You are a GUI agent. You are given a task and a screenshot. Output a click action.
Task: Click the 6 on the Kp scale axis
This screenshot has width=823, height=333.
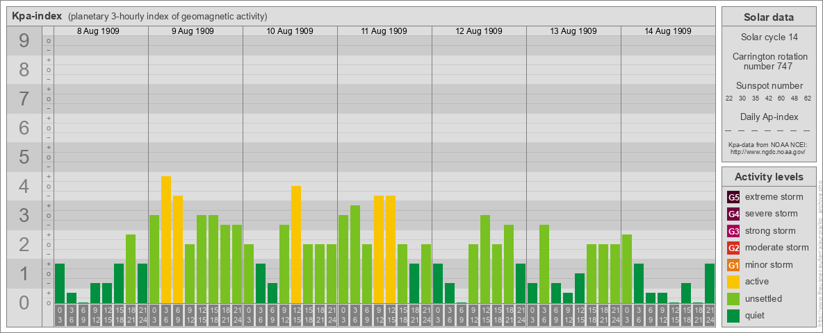click(x=24, y=128)
